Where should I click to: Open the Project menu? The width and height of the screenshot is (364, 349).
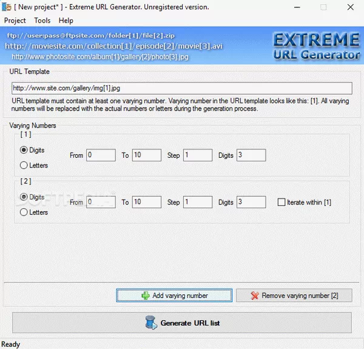pyautogui.click(x=15, y=21)
